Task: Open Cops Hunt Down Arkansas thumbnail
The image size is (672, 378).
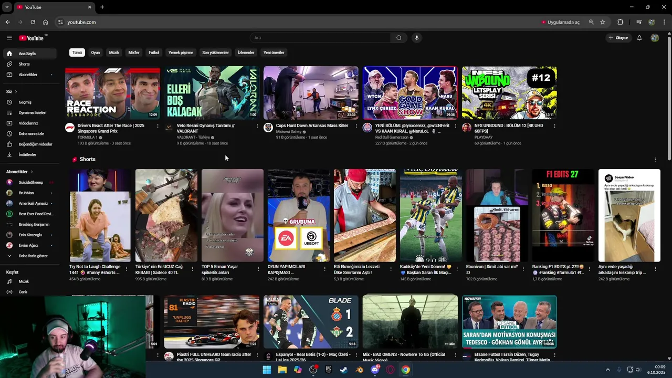Action: (311, 93)
